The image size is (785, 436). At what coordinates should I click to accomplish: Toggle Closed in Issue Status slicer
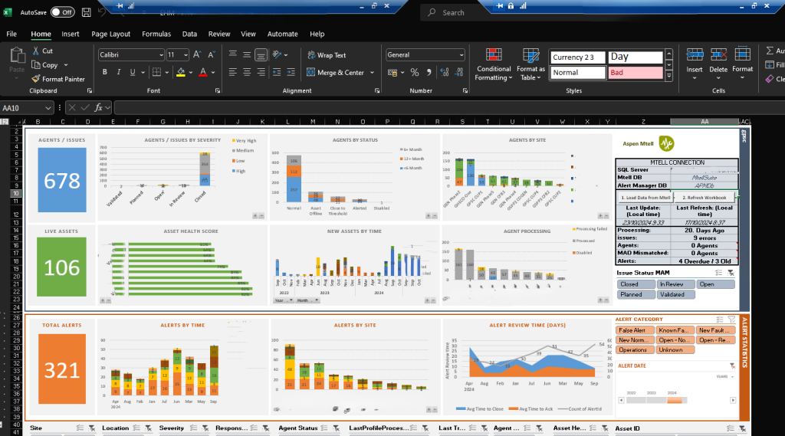tap(636, 284)
